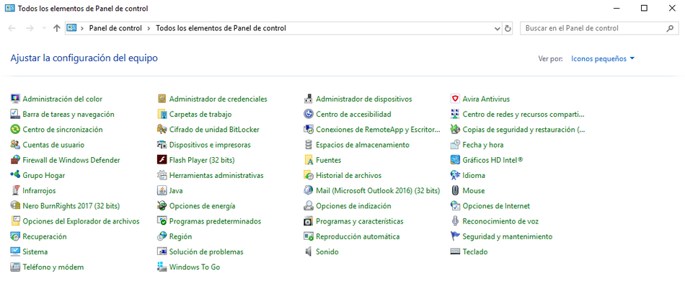Open the 'Cuentas de usuario' link
685x294 pixels.
tap(53, 145)
